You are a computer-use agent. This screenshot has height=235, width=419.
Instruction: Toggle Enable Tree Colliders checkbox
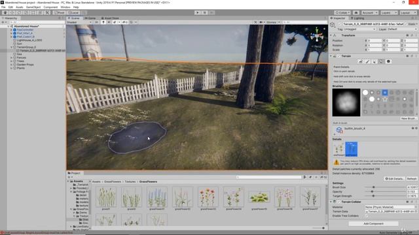[367, 216]
